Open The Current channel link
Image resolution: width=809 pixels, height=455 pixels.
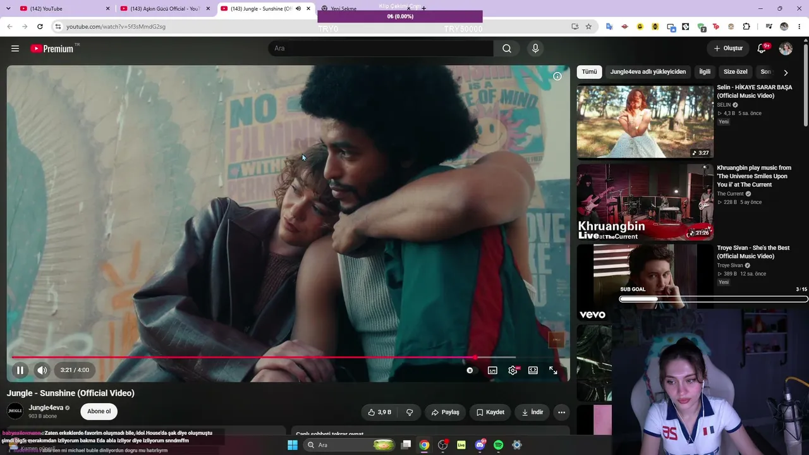730,194
